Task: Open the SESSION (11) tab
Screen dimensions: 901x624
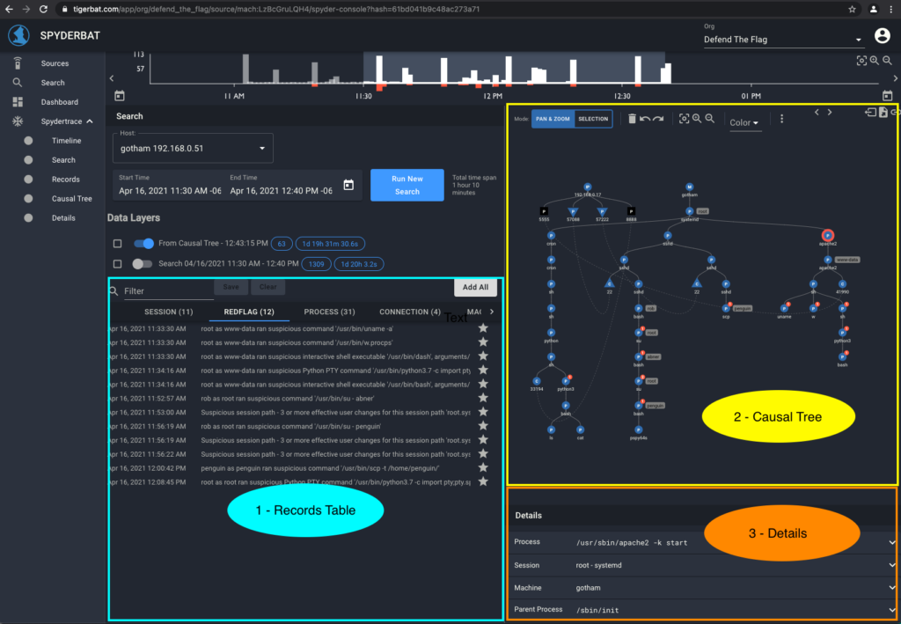Action: tap(168, 312)
